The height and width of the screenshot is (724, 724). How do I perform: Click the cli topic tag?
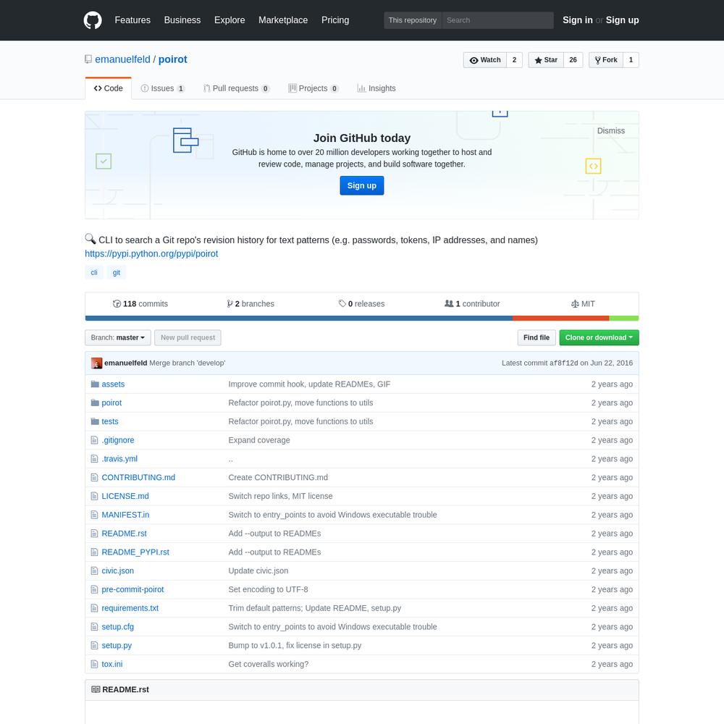pos(94,272)
